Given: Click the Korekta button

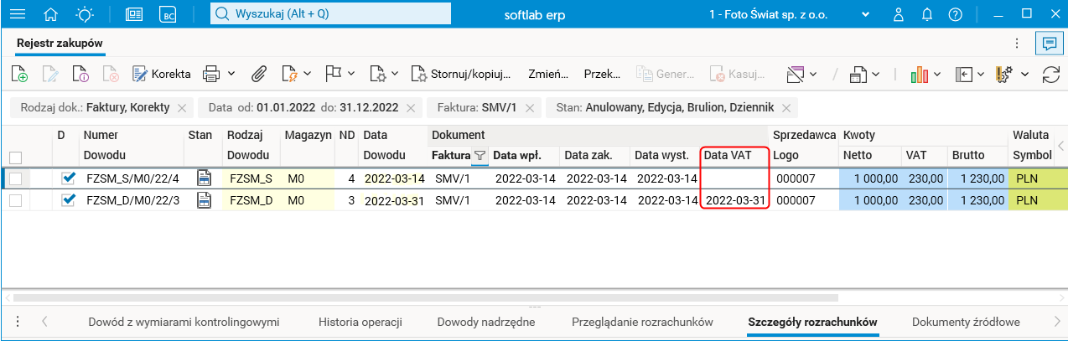Looking at the screenshot, I should coord(161,74).
